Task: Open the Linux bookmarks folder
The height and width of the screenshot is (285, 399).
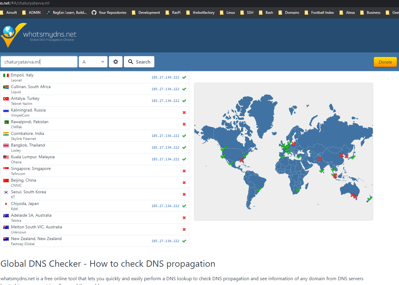Action: pyautogui.click(x=227, y=13)
